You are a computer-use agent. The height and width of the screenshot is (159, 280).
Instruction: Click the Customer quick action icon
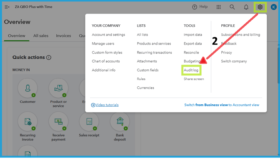click(27, 88)
